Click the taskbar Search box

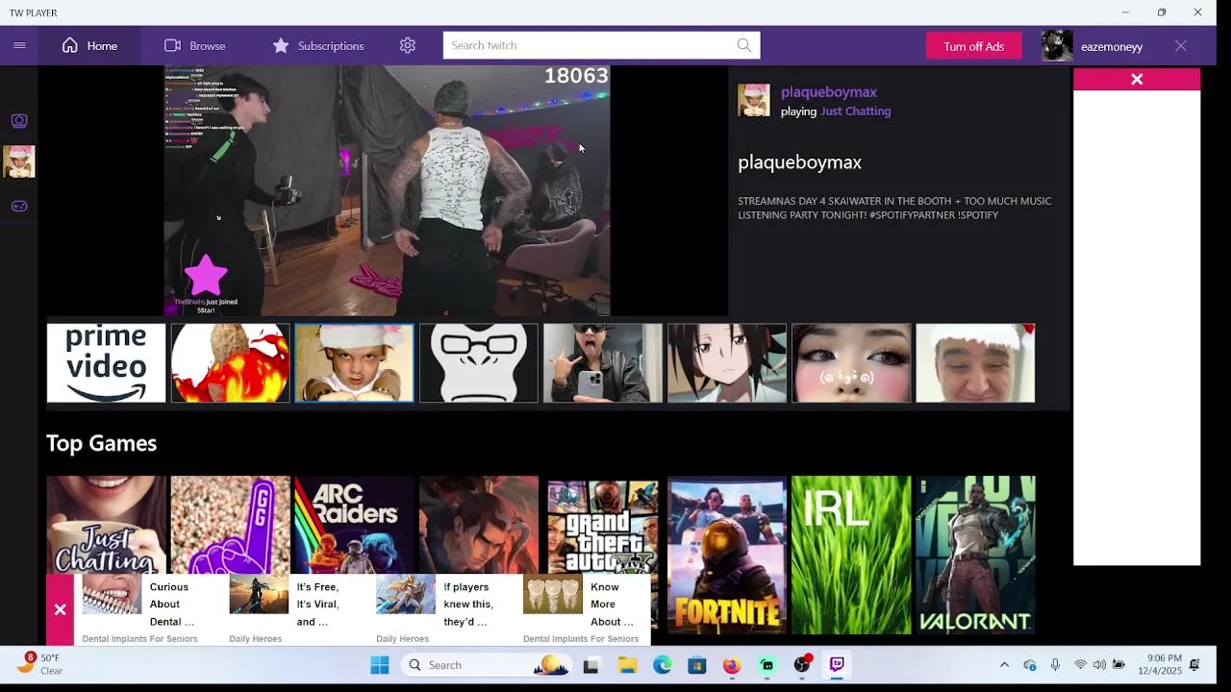coord(487,665)
